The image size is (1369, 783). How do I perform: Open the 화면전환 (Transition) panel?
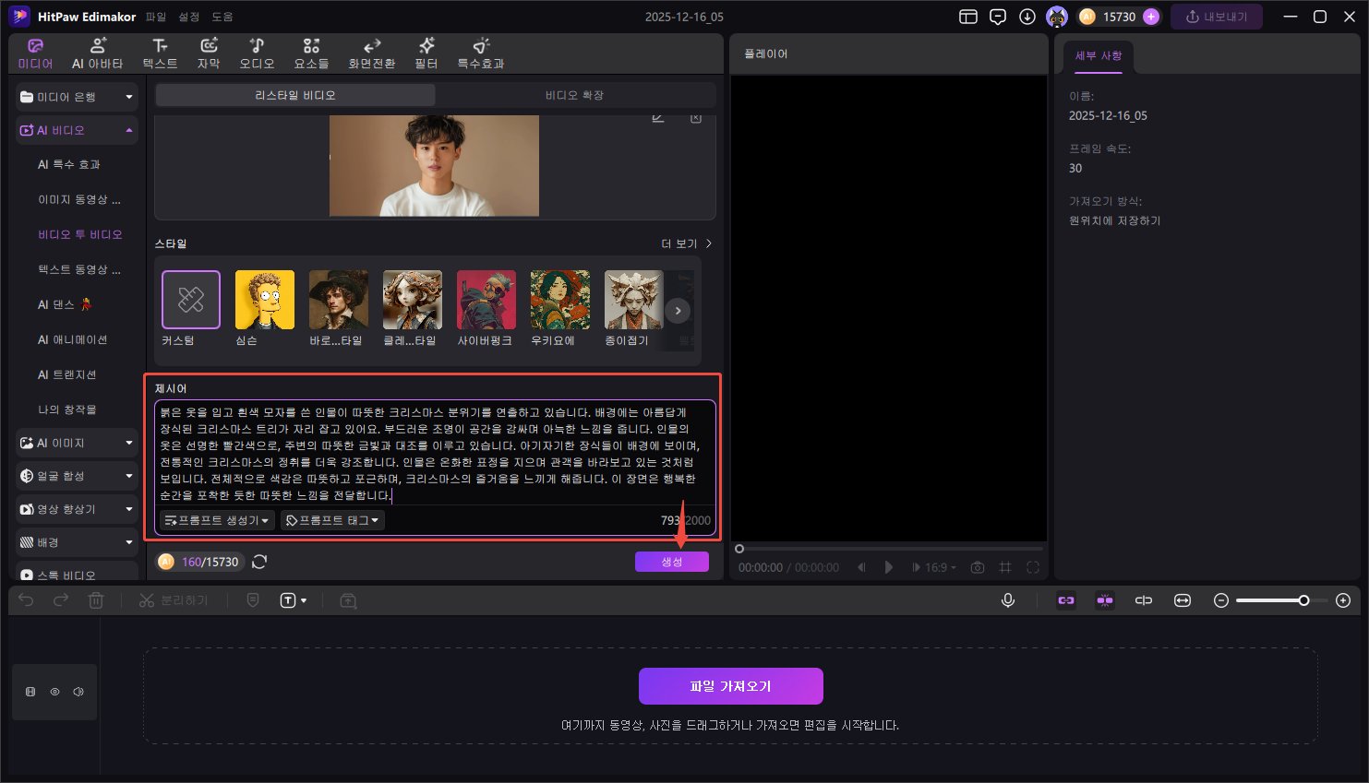371,53
